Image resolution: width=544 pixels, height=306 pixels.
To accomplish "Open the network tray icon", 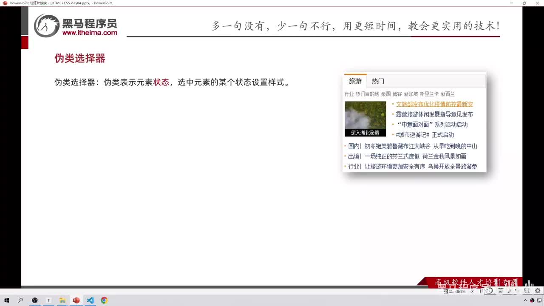I will coord(539,300).
